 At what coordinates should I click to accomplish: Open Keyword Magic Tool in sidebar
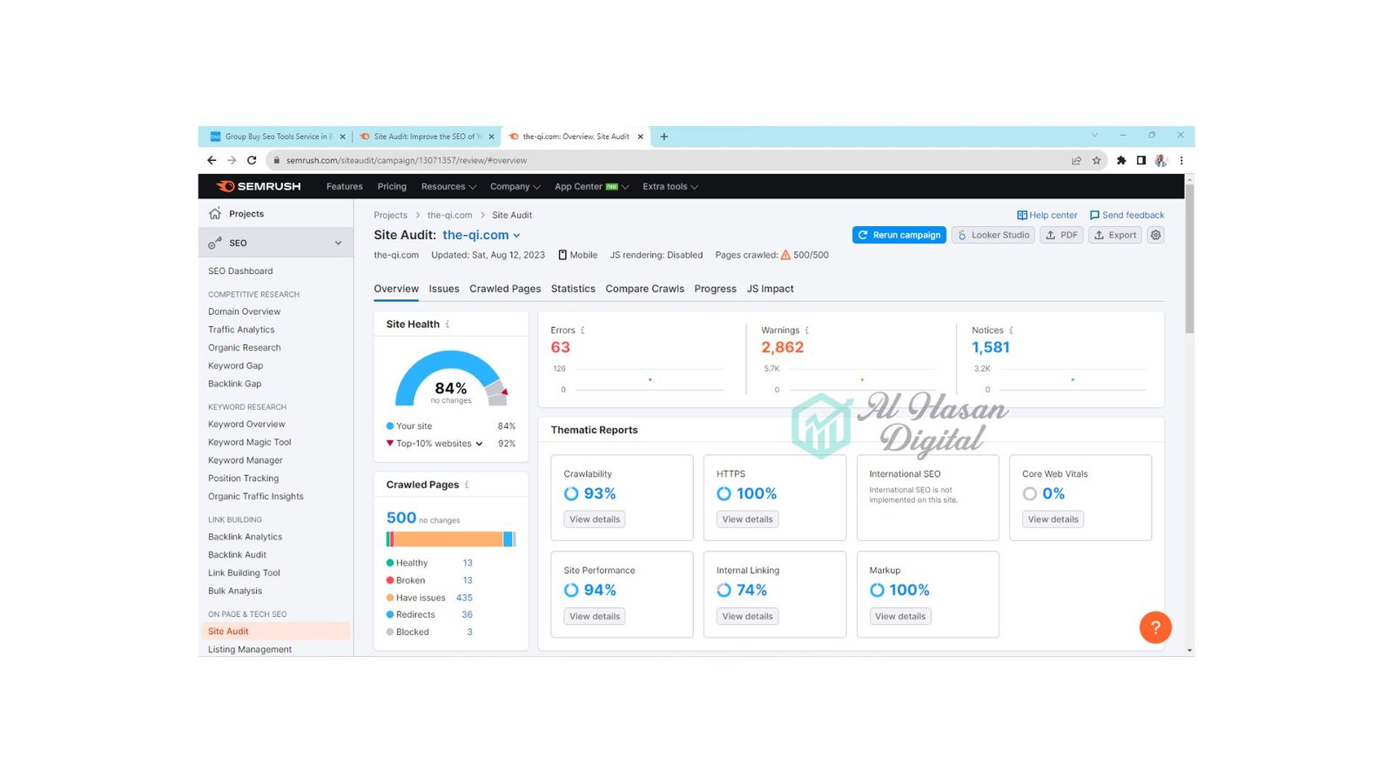point(250,442)
